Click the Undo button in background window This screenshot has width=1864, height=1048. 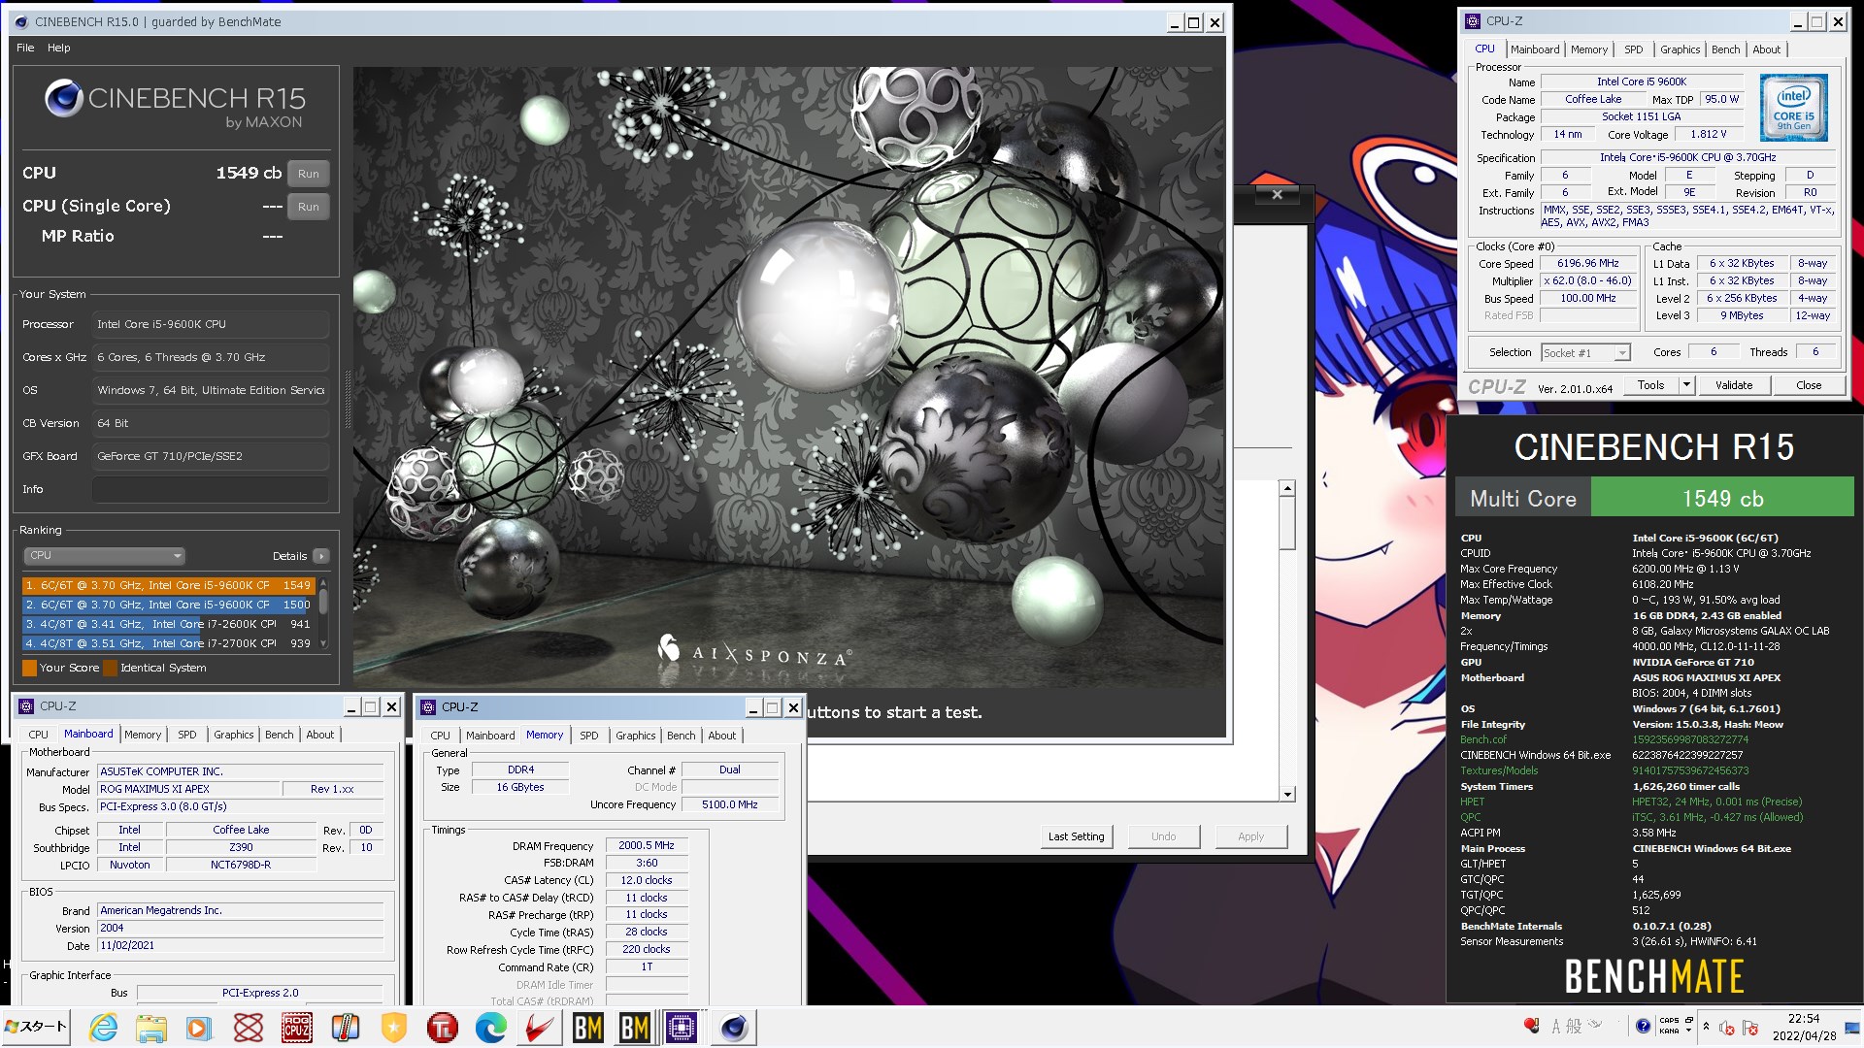[x=1163, y=836]
